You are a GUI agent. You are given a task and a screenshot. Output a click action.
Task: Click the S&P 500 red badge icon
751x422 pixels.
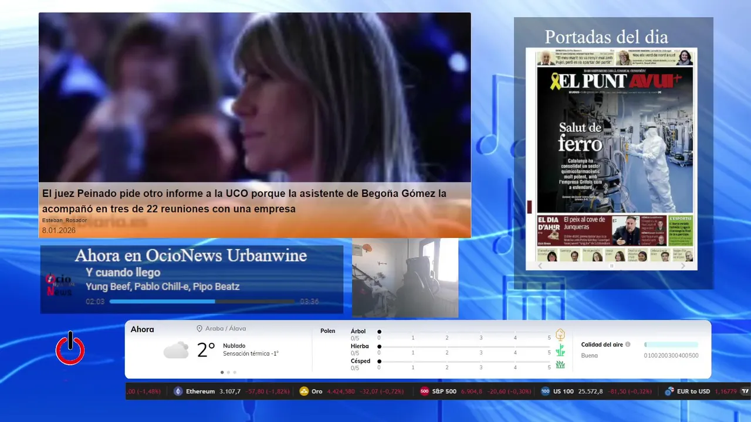tap(425, 391)
